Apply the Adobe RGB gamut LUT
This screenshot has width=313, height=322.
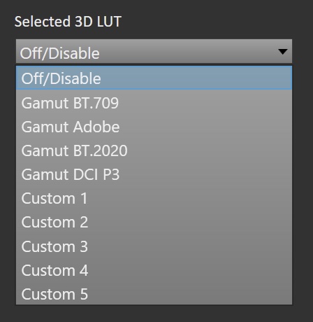[154, 127]
